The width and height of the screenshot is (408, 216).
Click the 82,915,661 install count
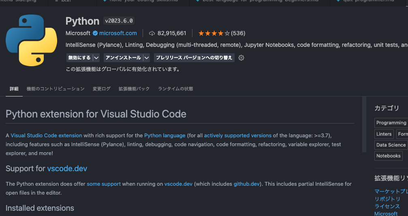172,33
